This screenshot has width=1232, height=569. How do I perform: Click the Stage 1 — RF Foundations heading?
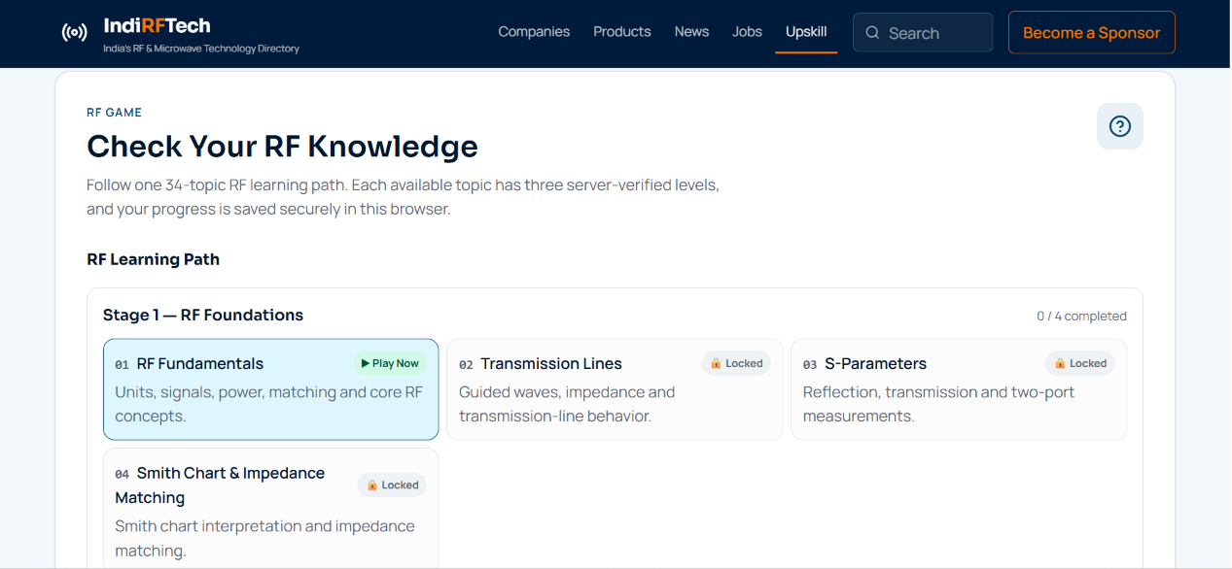pos(203,315)
